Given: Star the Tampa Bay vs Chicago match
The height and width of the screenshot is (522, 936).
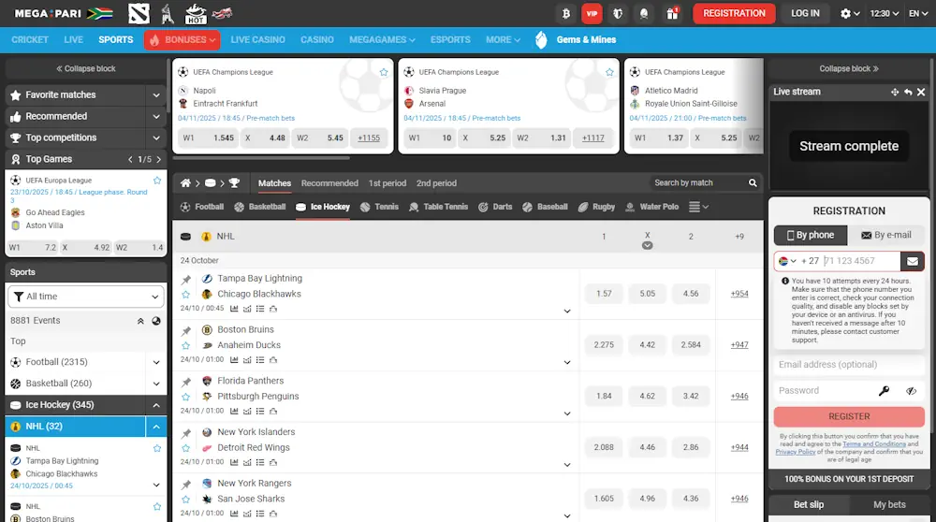Looking at the screenshot, I should (x=186, y=295).
